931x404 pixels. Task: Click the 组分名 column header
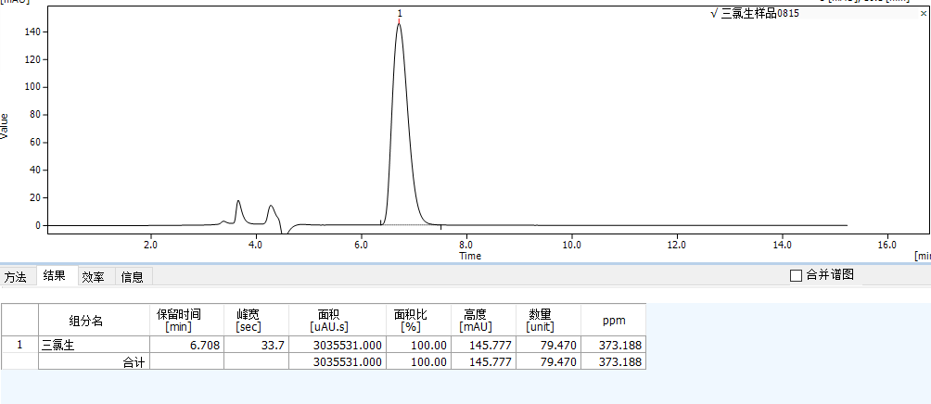click(x=86, y=321)
